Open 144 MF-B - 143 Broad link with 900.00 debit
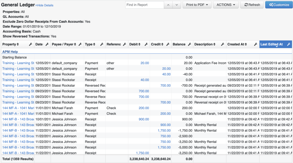The height and width of the screenshot is (163, 293). [18, 119]
